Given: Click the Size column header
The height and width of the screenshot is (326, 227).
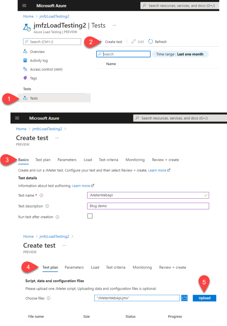Looking at the screenshot, I should coord(87,316).
